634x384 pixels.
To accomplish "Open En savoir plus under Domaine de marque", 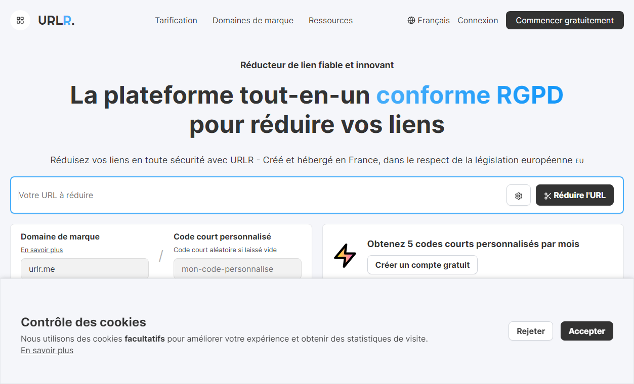I will [x=41, y=250].
